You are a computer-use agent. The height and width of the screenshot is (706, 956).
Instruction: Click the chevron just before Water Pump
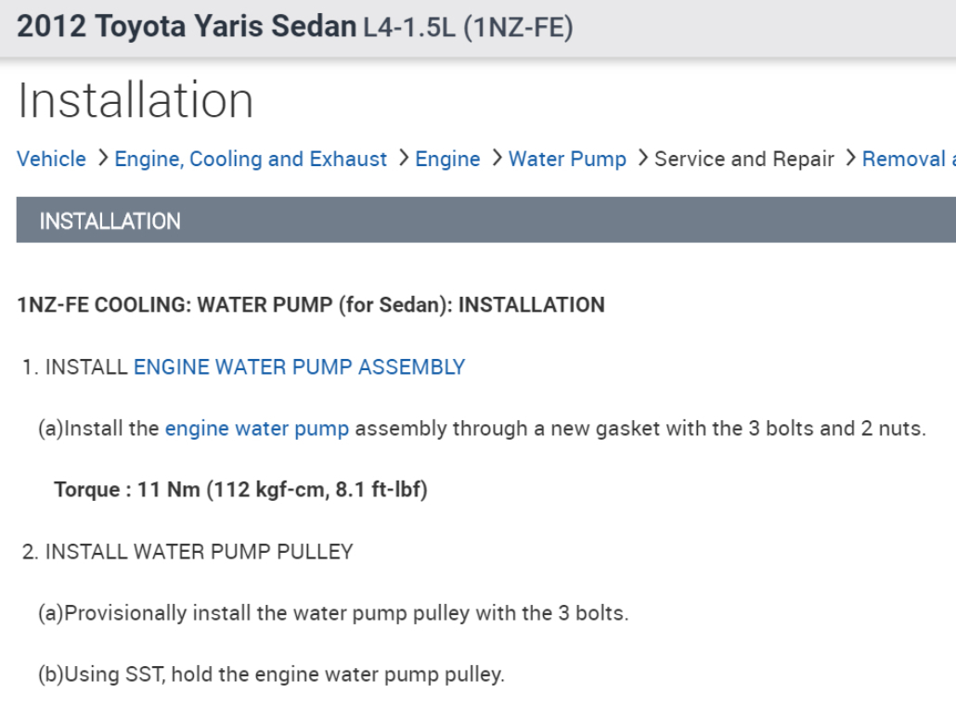[x=496, y=159]
